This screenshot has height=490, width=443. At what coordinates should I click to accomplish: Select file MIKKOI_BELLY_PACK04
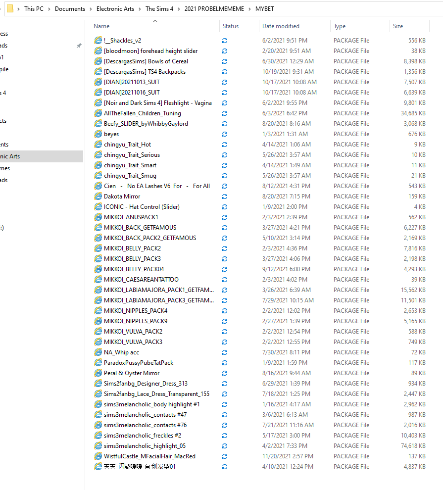pos(134,269)
